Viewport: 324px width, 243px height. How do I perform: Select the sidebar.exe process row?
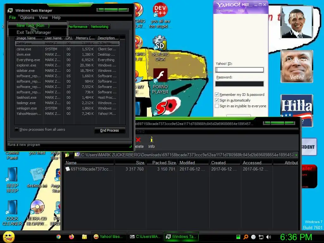(67, 71)
